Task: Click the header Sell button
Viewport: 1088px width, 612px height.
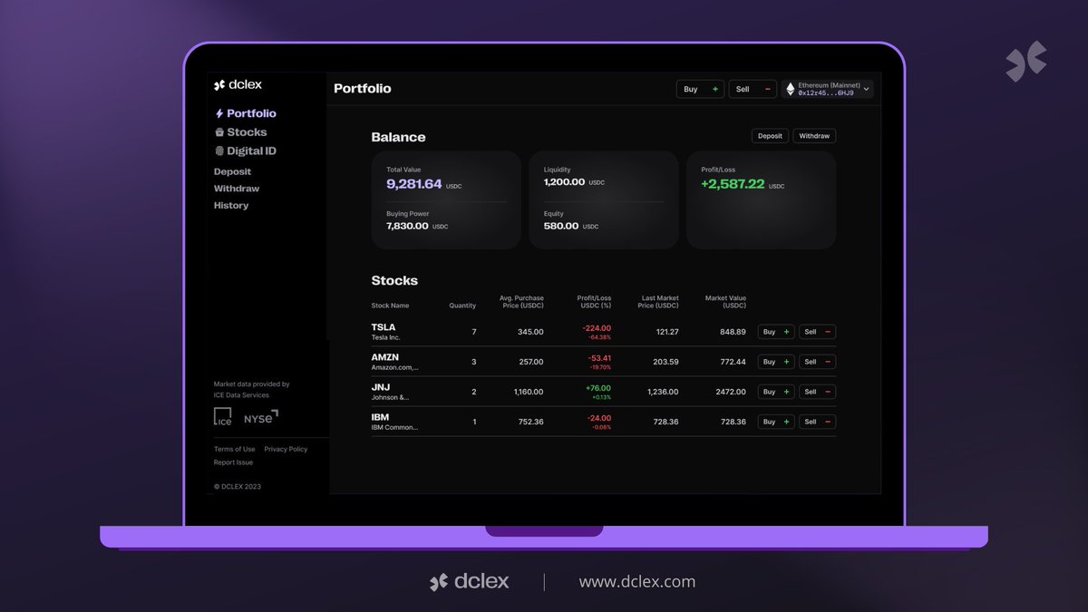Action: pos(753,89)
